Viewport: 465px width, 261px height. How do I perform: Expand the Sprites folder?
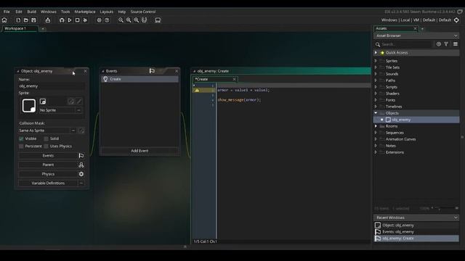pyautogui.click(x=376, y=61)
